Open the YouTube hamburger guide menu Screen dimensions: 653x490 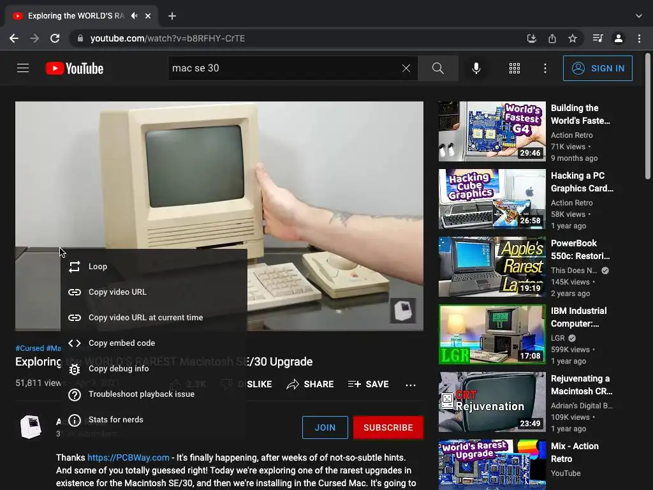(23, 68)
